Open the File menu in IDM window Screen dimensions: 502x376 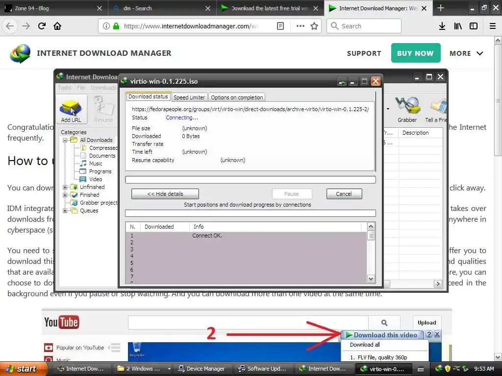click(81, 88)
